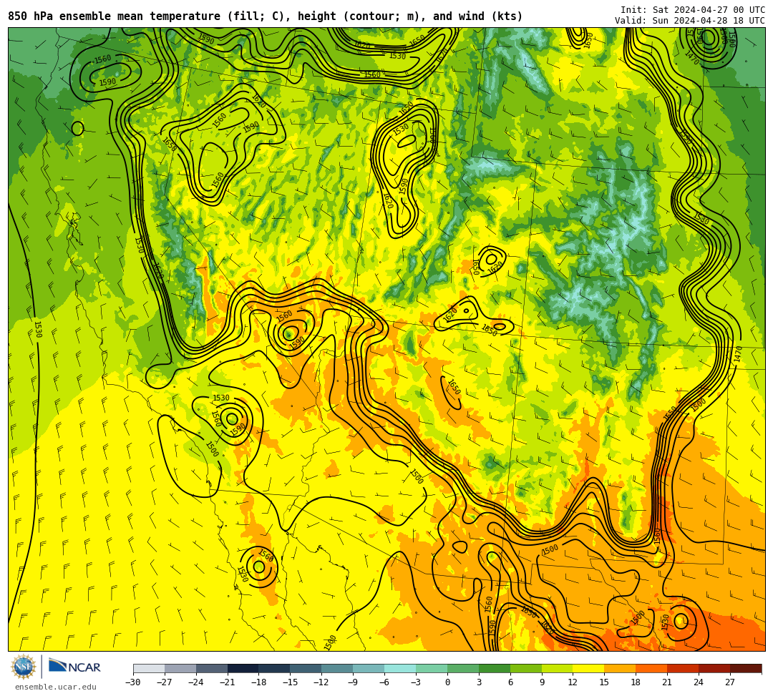Pick the darkest navy swatch between -21 and -18

click(243, 668)
